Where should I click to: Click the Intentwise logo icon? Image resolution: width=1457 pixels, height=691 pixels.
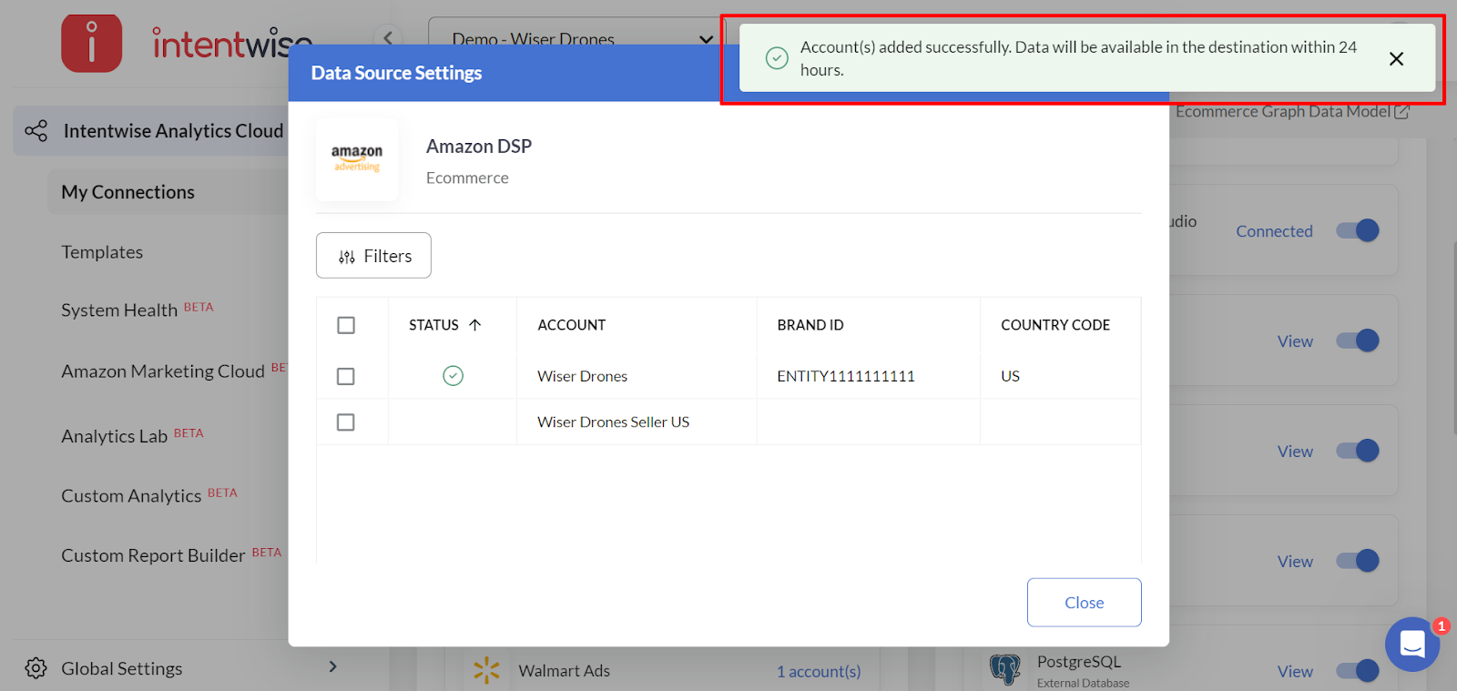[x=91, y=43]
